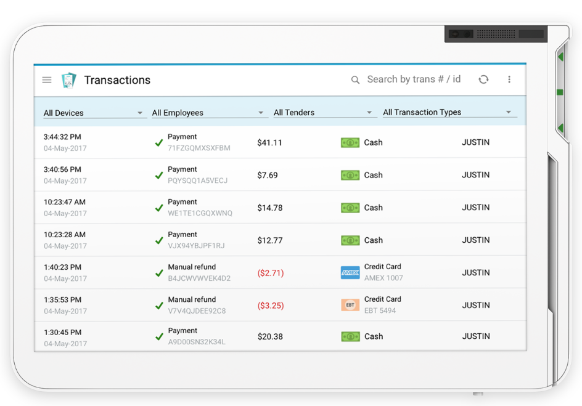Click the cash icon in the $14.78 row
The height and width of the screenshot is (406, 582).
tap(350, 208)
